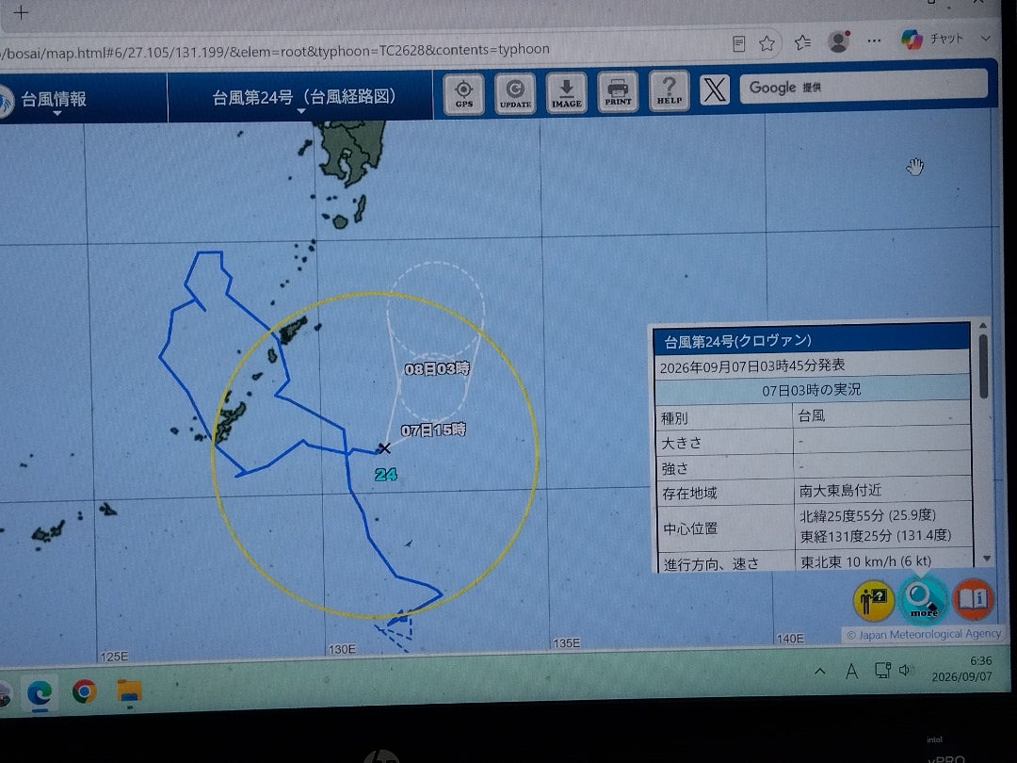Expand the chevron beside チャット
1017x763 pixels.
986,38
